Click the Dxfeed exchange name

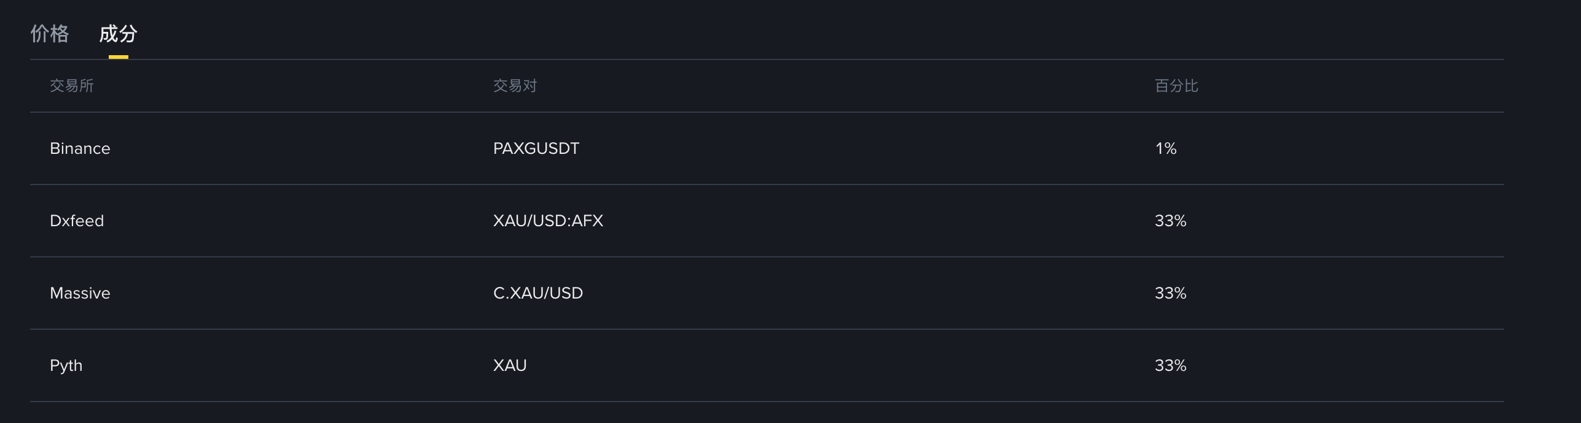pyautogui.click(x=77, y=221)
